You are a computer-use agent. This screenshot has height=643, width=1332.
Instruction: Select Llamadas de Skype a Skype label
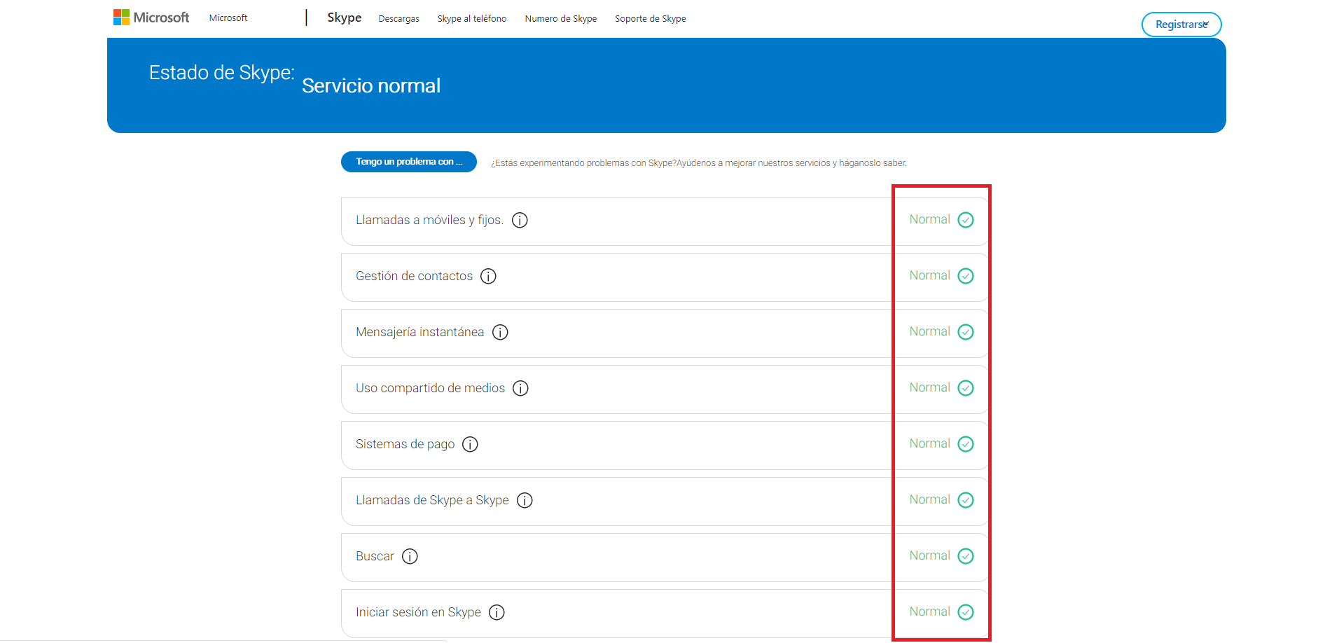(x=432, y=500)
